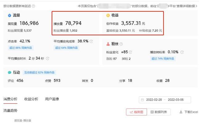Click the 涨粉 87 text
Screen dimensions: 199x123
click(112, 59)
